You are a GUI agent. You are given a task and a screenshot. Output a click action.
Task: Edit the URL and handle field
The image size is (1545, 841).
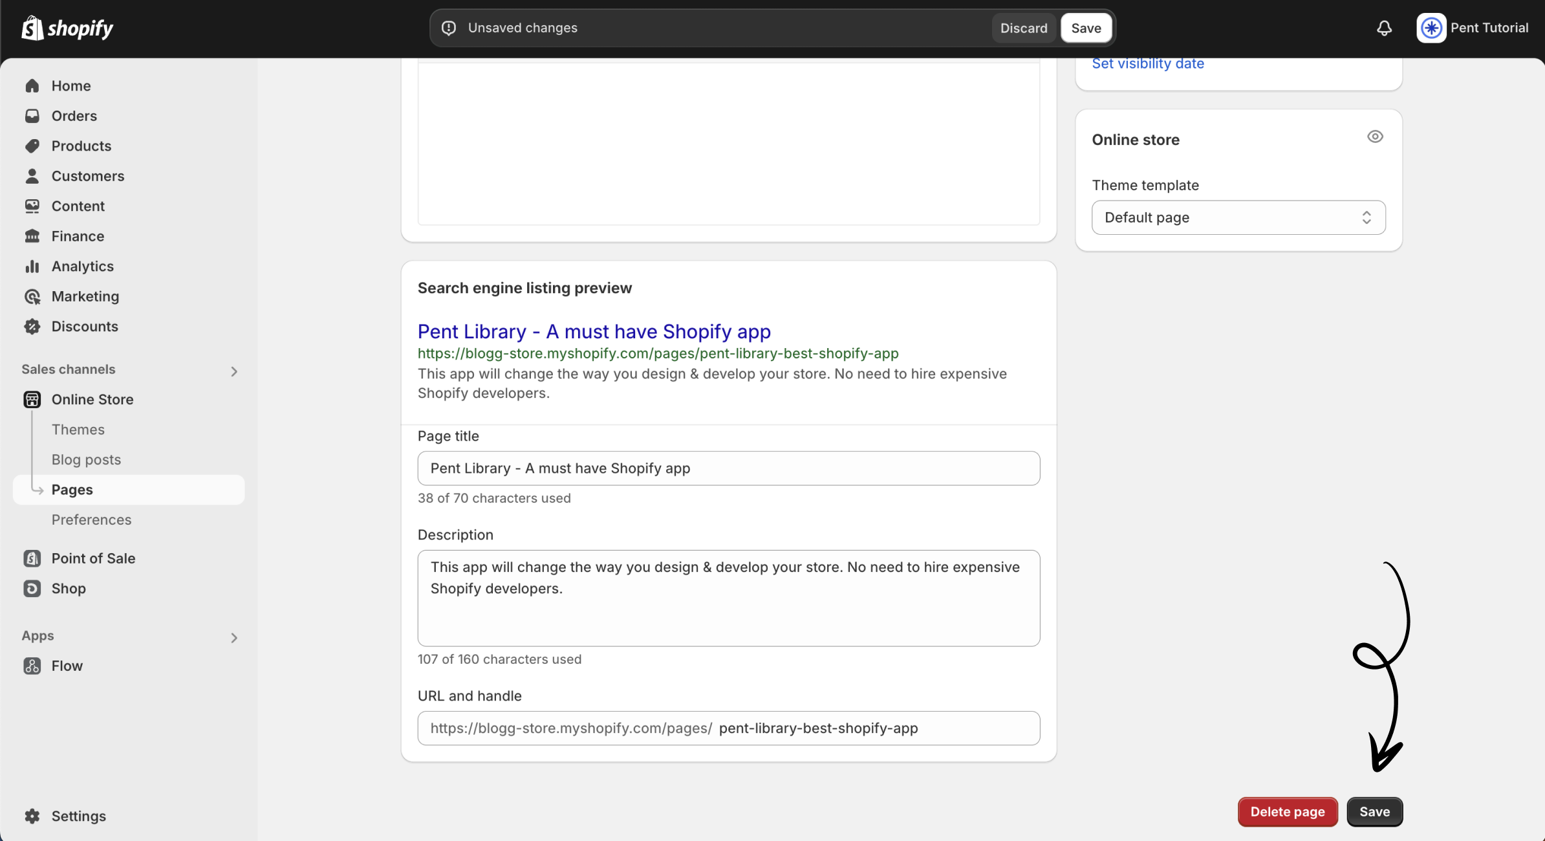pos(729,728)
